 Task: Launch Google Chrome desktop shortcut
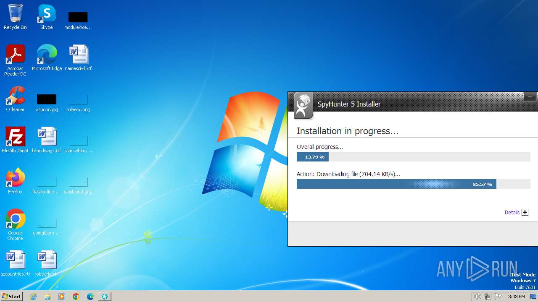click(15, 224)
